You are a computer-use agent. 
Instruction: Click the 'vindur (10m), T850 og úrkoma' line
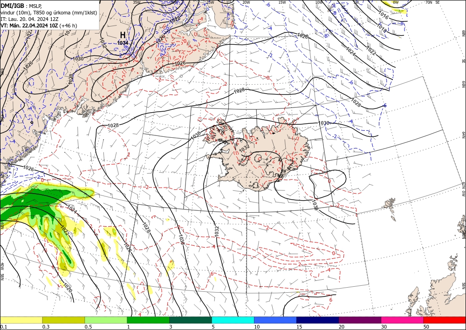49,13
